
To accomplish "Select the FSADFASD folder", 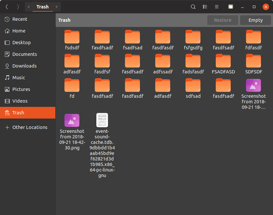I will point(223,64).
